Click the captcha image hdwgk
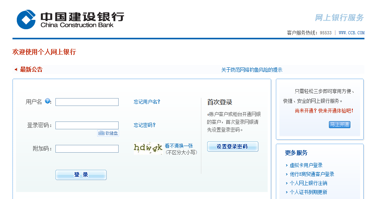Viewport: 366px width, 199px height. (148, 148)
